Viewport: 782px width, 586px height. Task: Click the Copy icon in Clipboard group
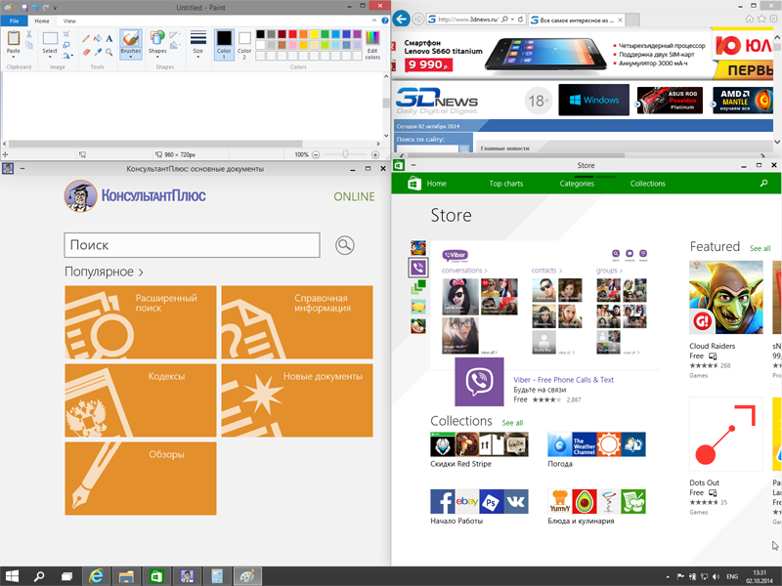29,45
